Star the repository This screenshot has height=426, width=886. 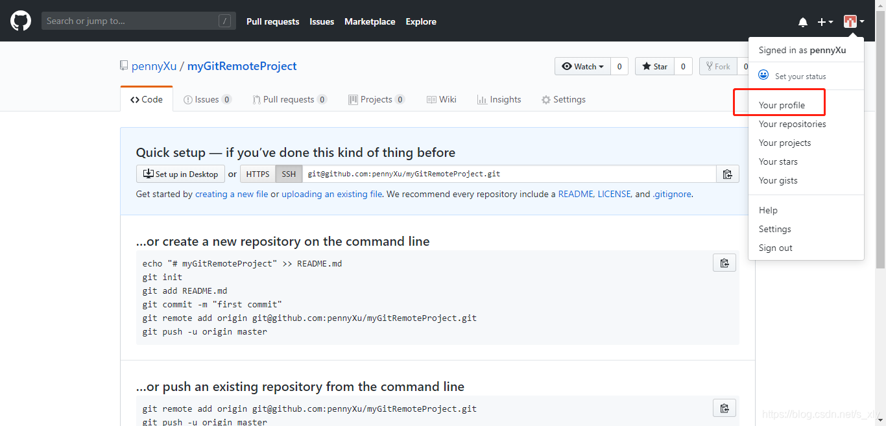pyautogui.click(x=654, y=66)
